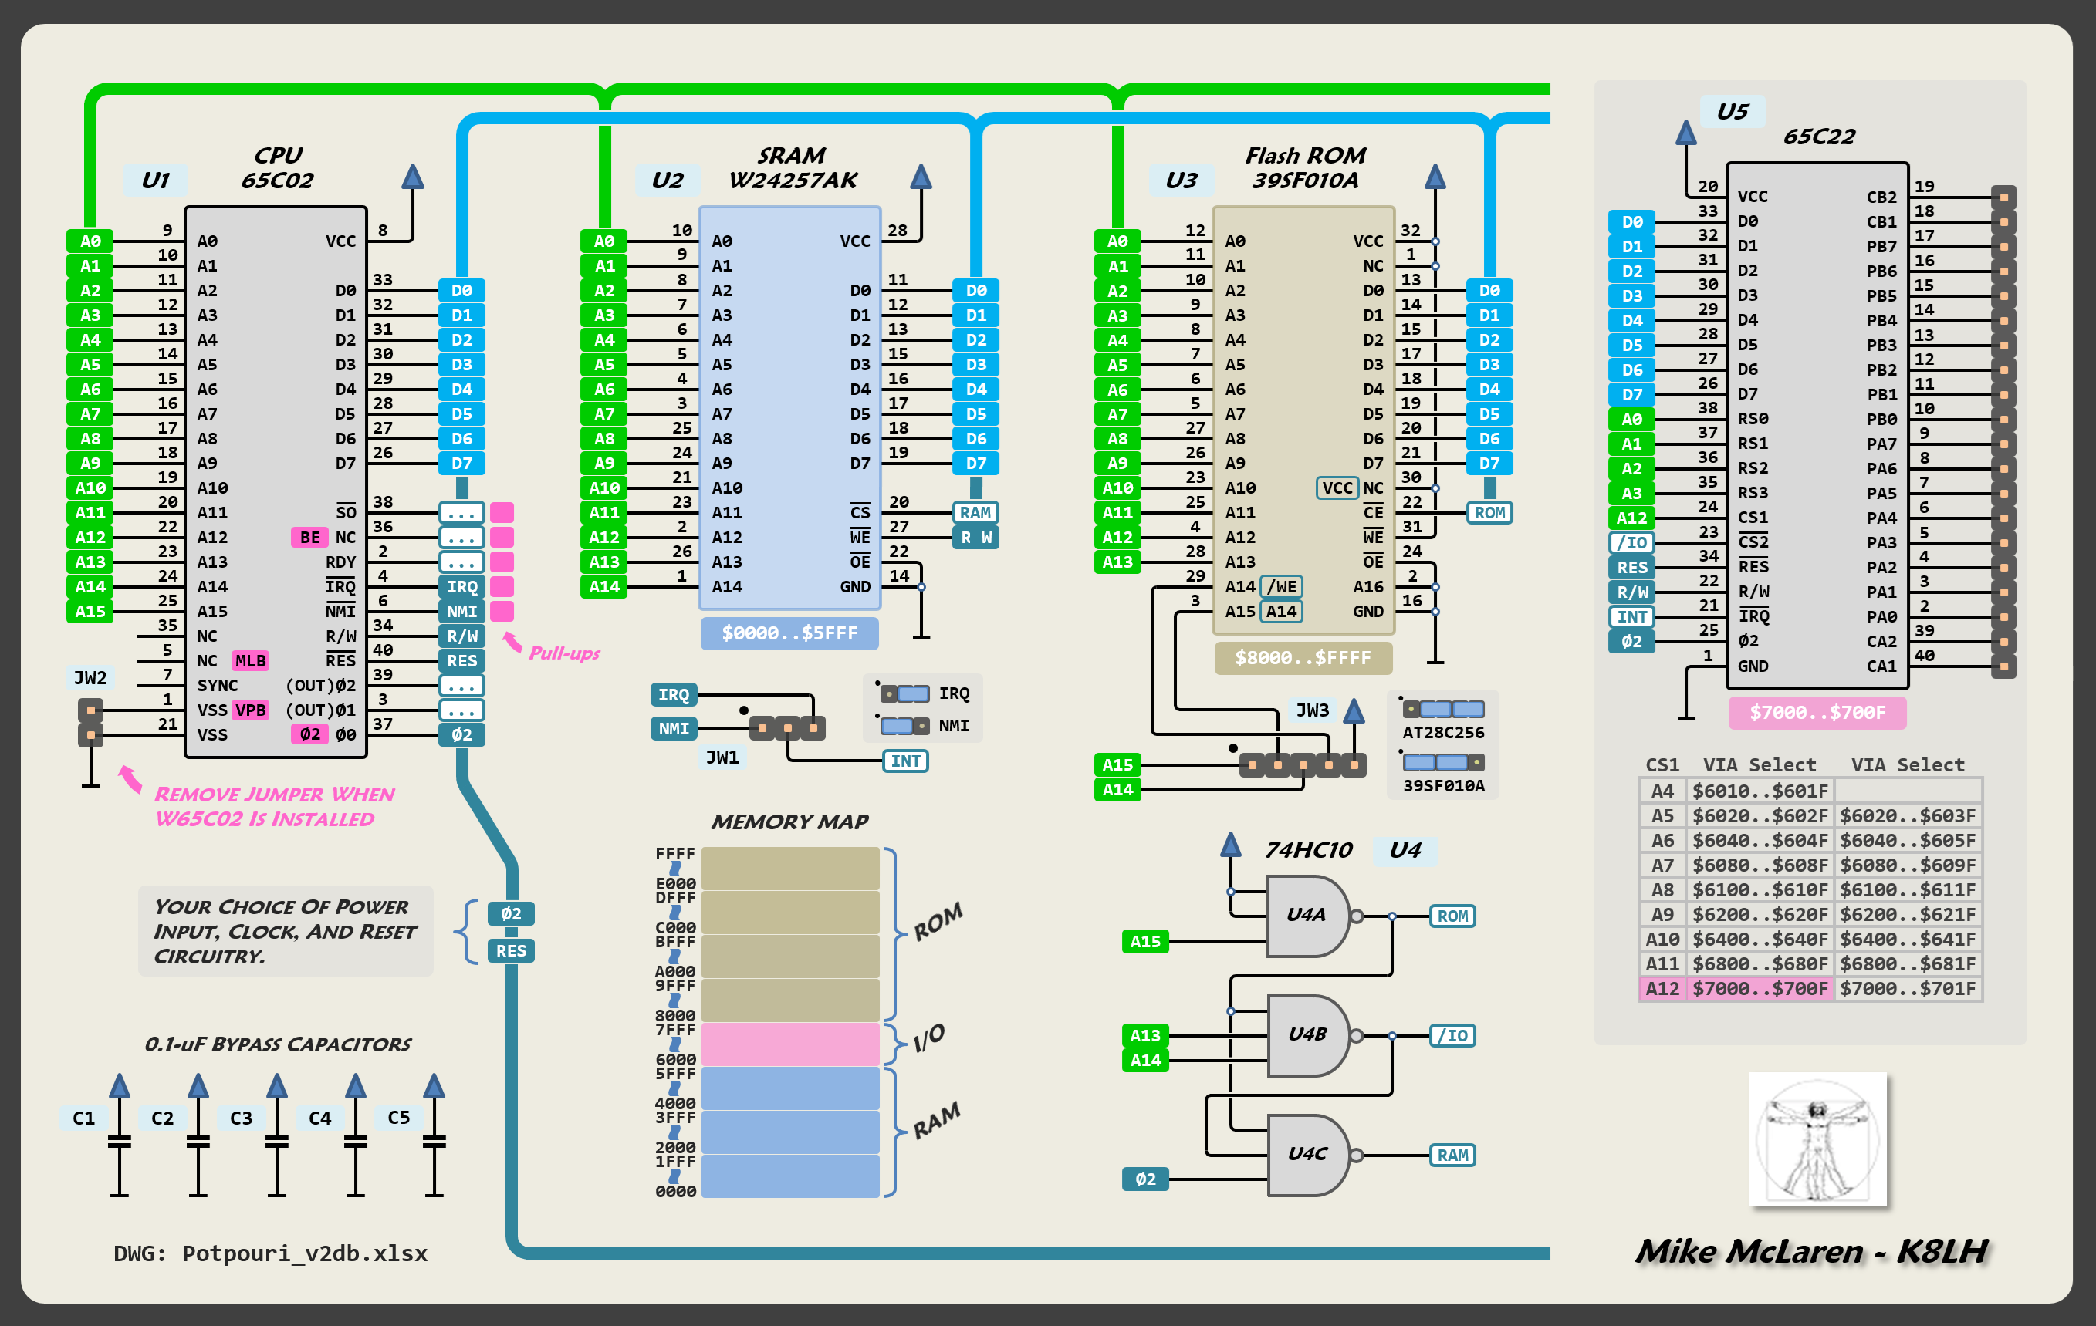Click the $8000..$FFFF Flash ROM address label
This screenshot has height=1326, width=2096.
1303,658
